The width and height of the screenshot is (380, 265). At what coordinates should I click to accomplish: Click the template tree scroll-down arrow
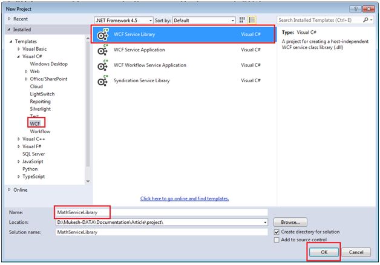pos(88,181)
